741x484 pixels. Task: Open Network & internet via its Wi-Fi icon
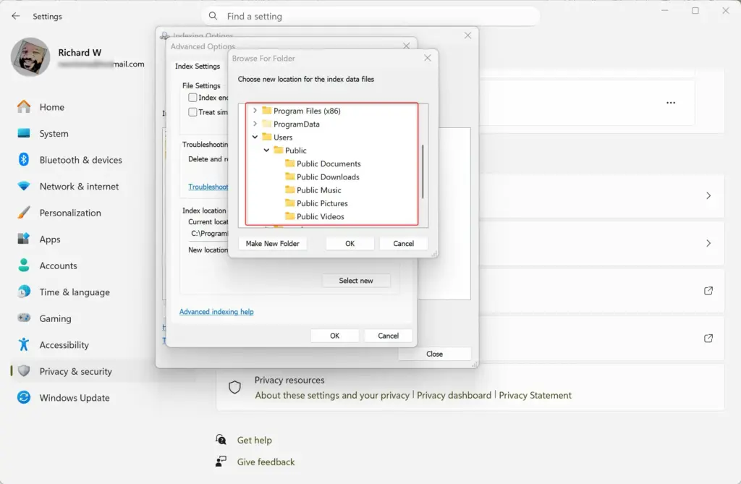point(24,186)
